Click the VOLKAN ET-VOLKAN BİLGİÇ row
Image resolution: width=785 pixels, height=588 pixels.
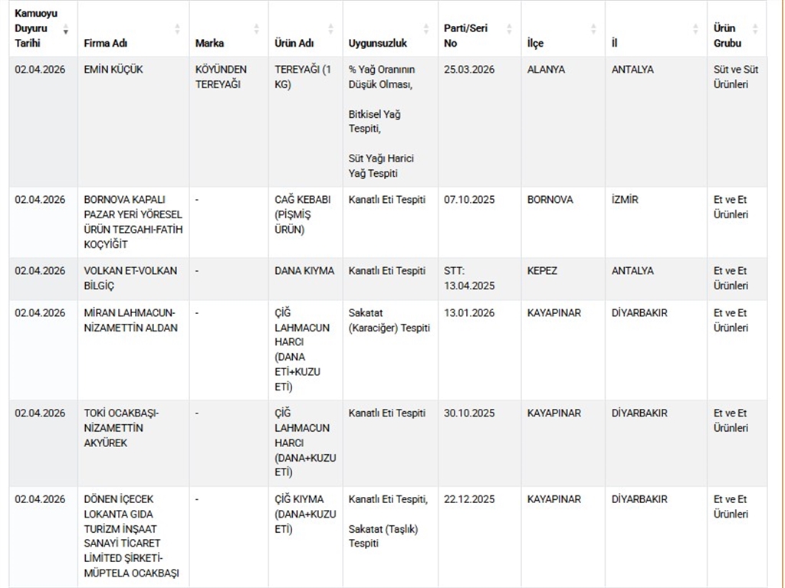point(130,278)
